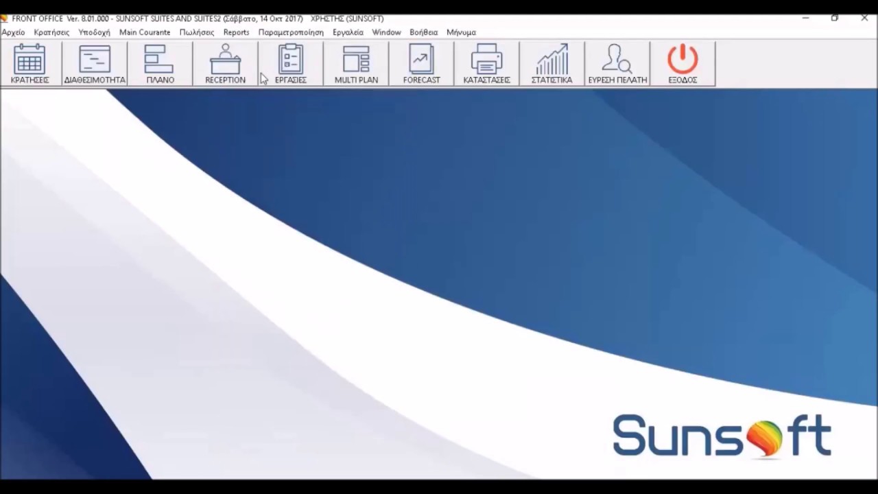This screenshot has height=494, width=878.
Task: Open the ΚΡΑΤΗΣΕΙΣ calendar toolbar icon
Action: click(x=29, y=64)
